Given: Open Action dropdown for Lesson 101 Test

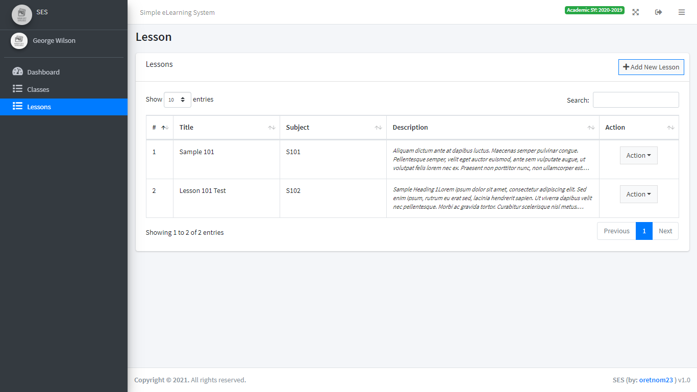Looking at the screenshot, I should (638, 194).
